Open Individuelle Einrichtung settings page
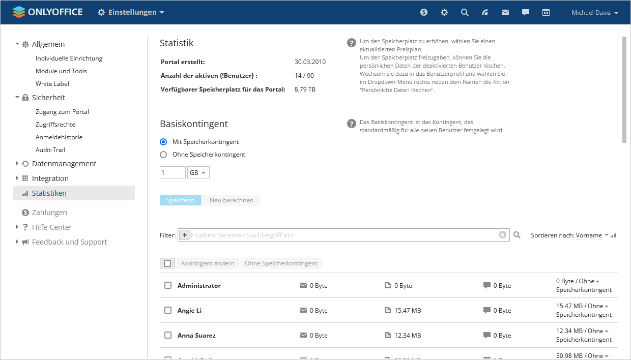Image resolution: width=631 pixels, height=360 pixels. tap(69, 58)
